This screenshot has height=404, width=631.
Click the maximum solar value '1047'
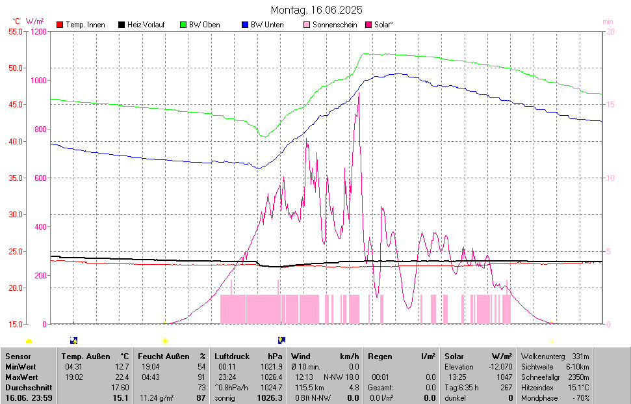coord(505,377)
